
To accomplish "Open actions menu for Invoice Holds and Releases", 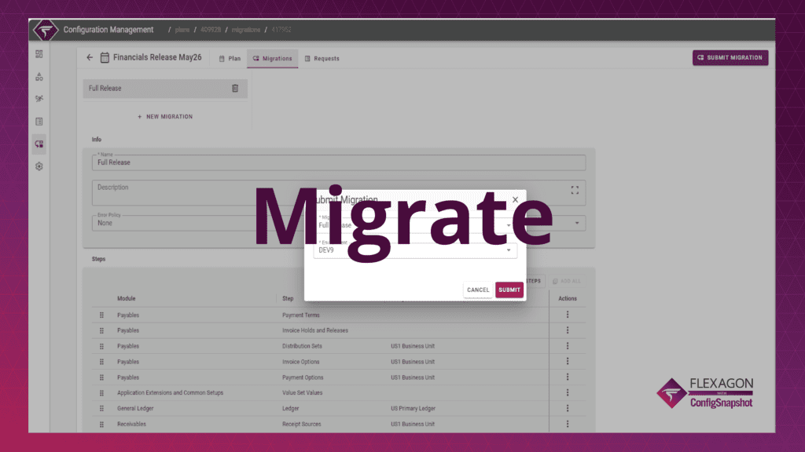I will pos(568,330).
